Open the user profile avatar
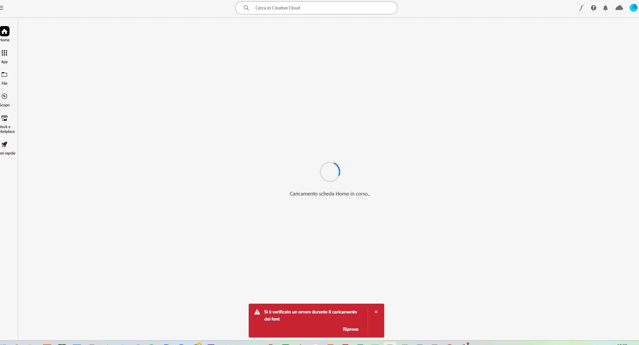This screenshot has height=345, width=639. (634, 8)
